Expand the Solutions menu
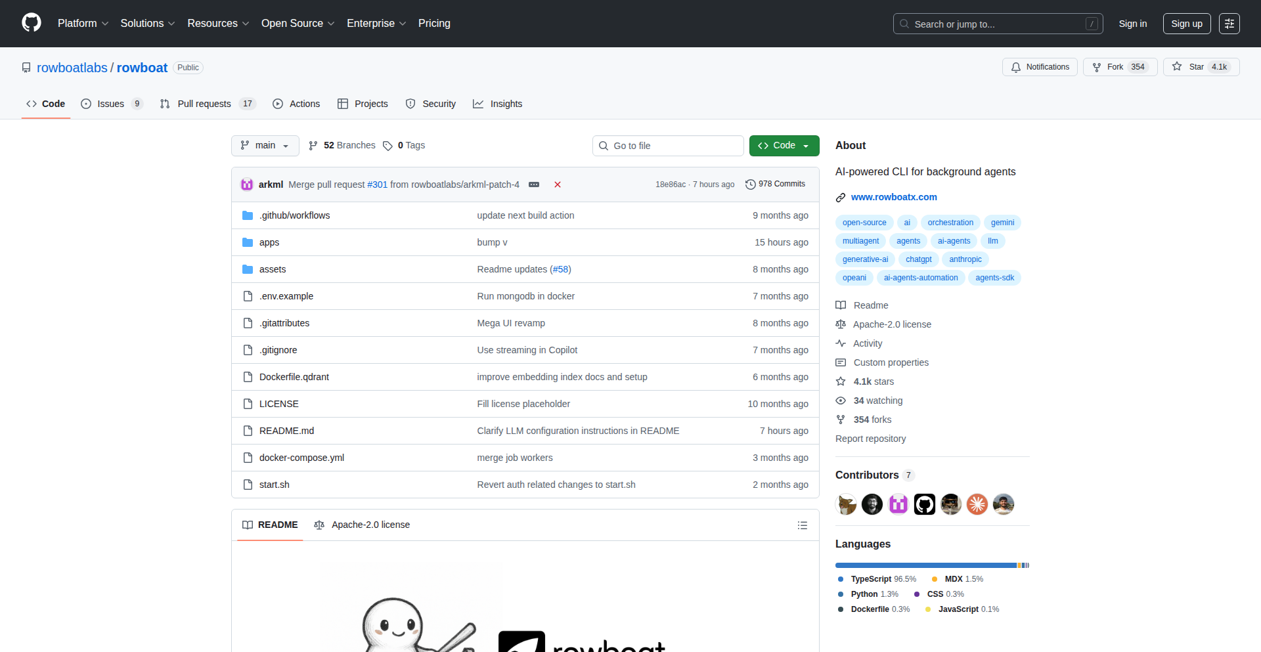This screenshot has width=1261, height=652. (148, 24)
